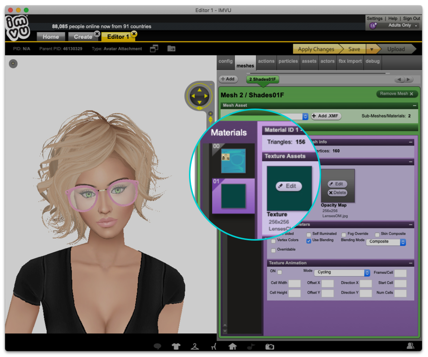Toggle the Vertex Colors checkbox
Image resolution: width=428 pixels, height=357 pixels.
273,241
